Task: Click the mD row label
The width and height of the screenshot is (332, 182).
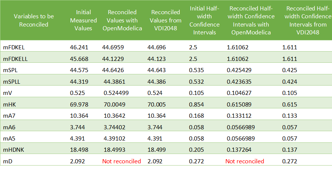Action: tap(8, 161)
